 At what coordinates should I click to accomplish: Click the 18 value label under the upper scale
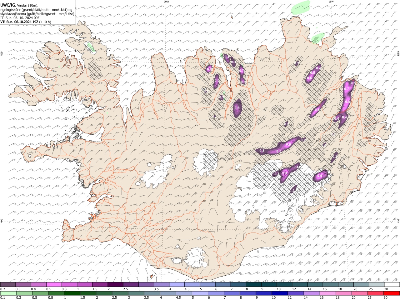[x=340, y=289]
